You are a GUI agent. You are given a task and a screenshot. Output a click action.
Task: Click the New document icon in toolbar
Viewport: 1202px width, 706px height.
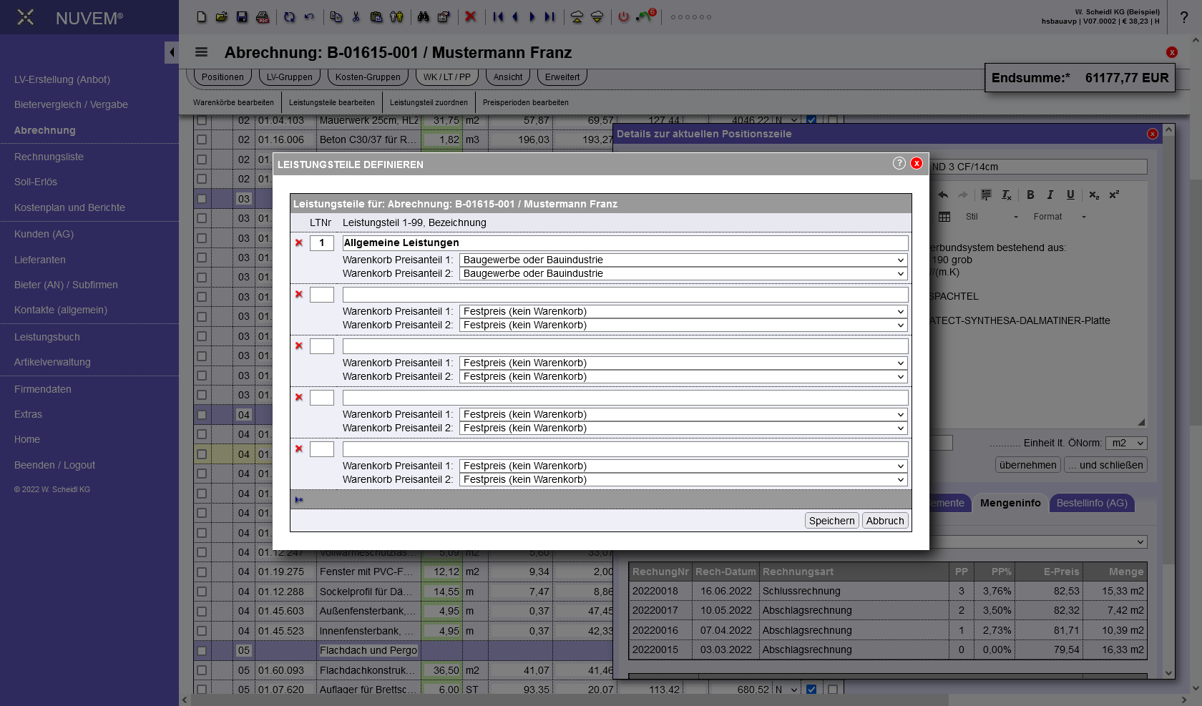[x=202, y=16]
